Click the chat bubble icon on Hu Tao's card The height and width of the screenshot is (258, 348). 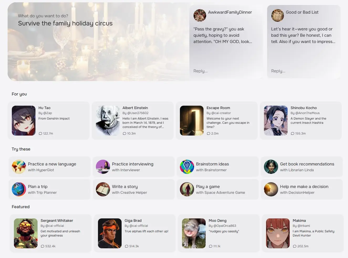(x=40, y=133)
